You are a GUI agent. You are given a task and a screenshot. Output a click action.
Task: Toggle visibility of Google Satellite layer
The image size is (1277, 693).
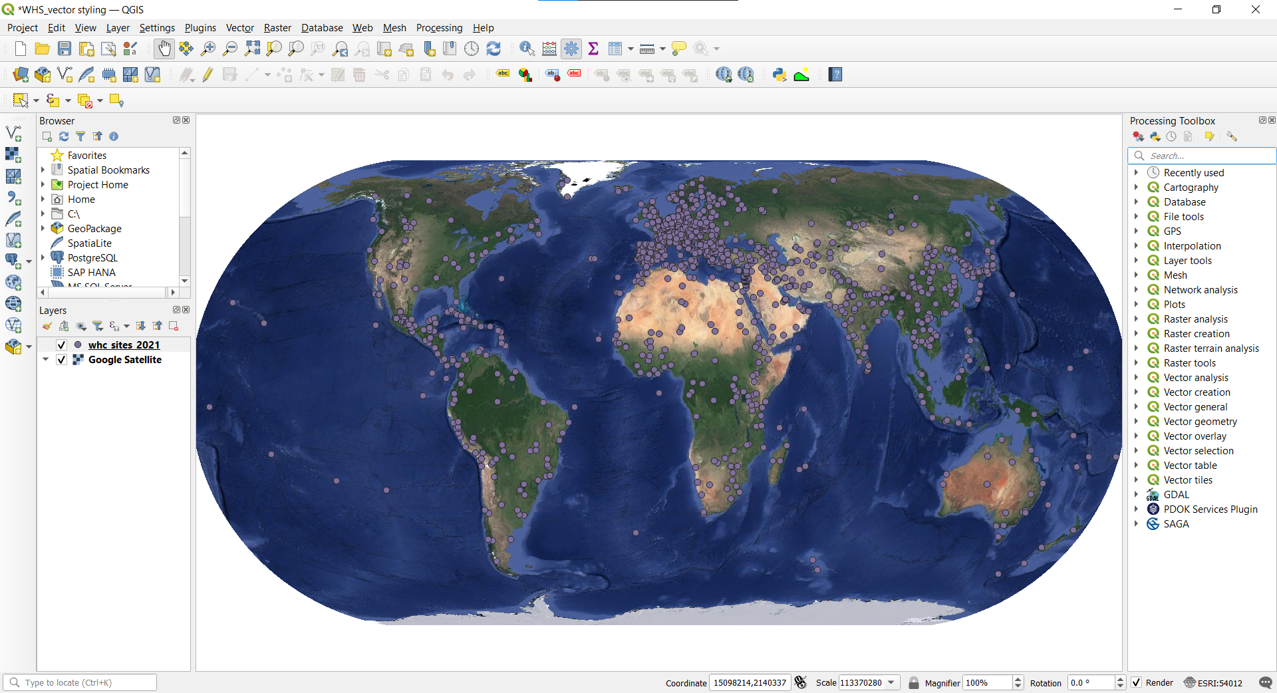[61, 360]
